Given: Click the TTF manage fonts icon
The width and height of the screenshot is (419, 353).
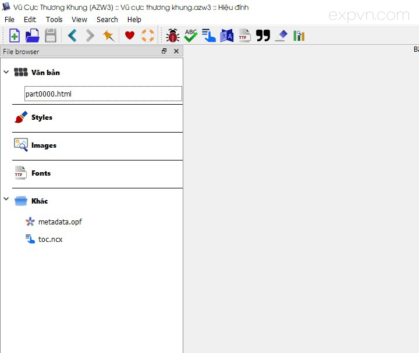Looking at the screenshot, I should [x=245, y=36].
